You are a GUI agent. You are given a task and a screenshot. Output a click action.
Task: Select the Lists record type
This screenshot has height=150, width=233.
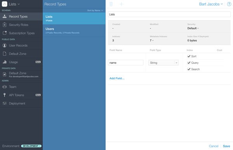74,18
